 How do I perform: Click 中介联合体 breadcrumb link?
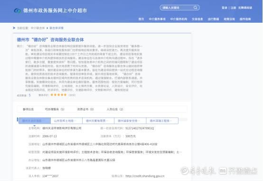[x=38, y=28]
